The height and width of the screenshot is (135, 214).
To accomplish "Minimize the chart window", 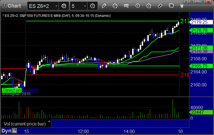I will (x=197, y=2).
